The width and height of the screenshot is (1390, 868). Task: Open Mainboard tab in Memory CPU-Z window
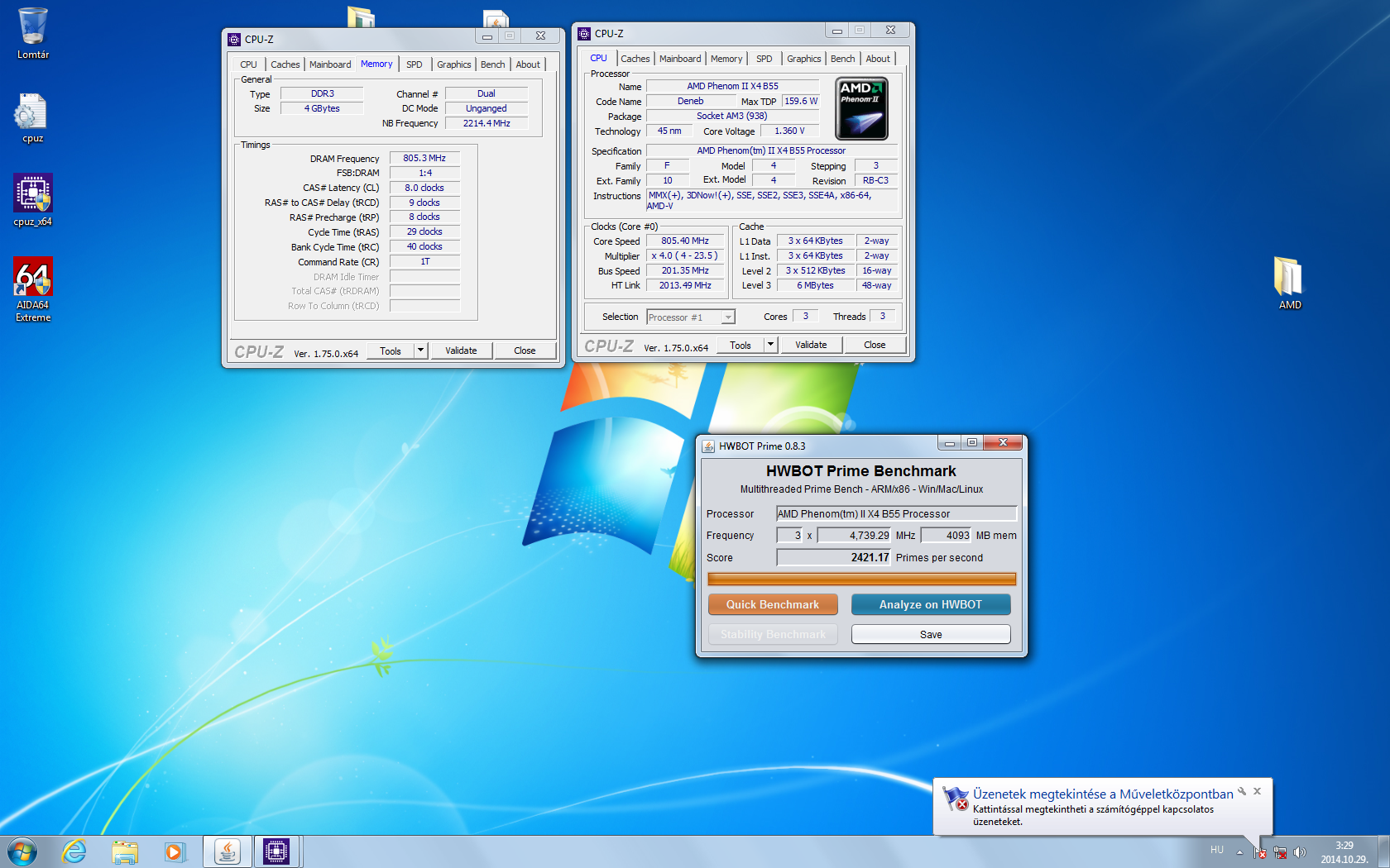point(330,64)
